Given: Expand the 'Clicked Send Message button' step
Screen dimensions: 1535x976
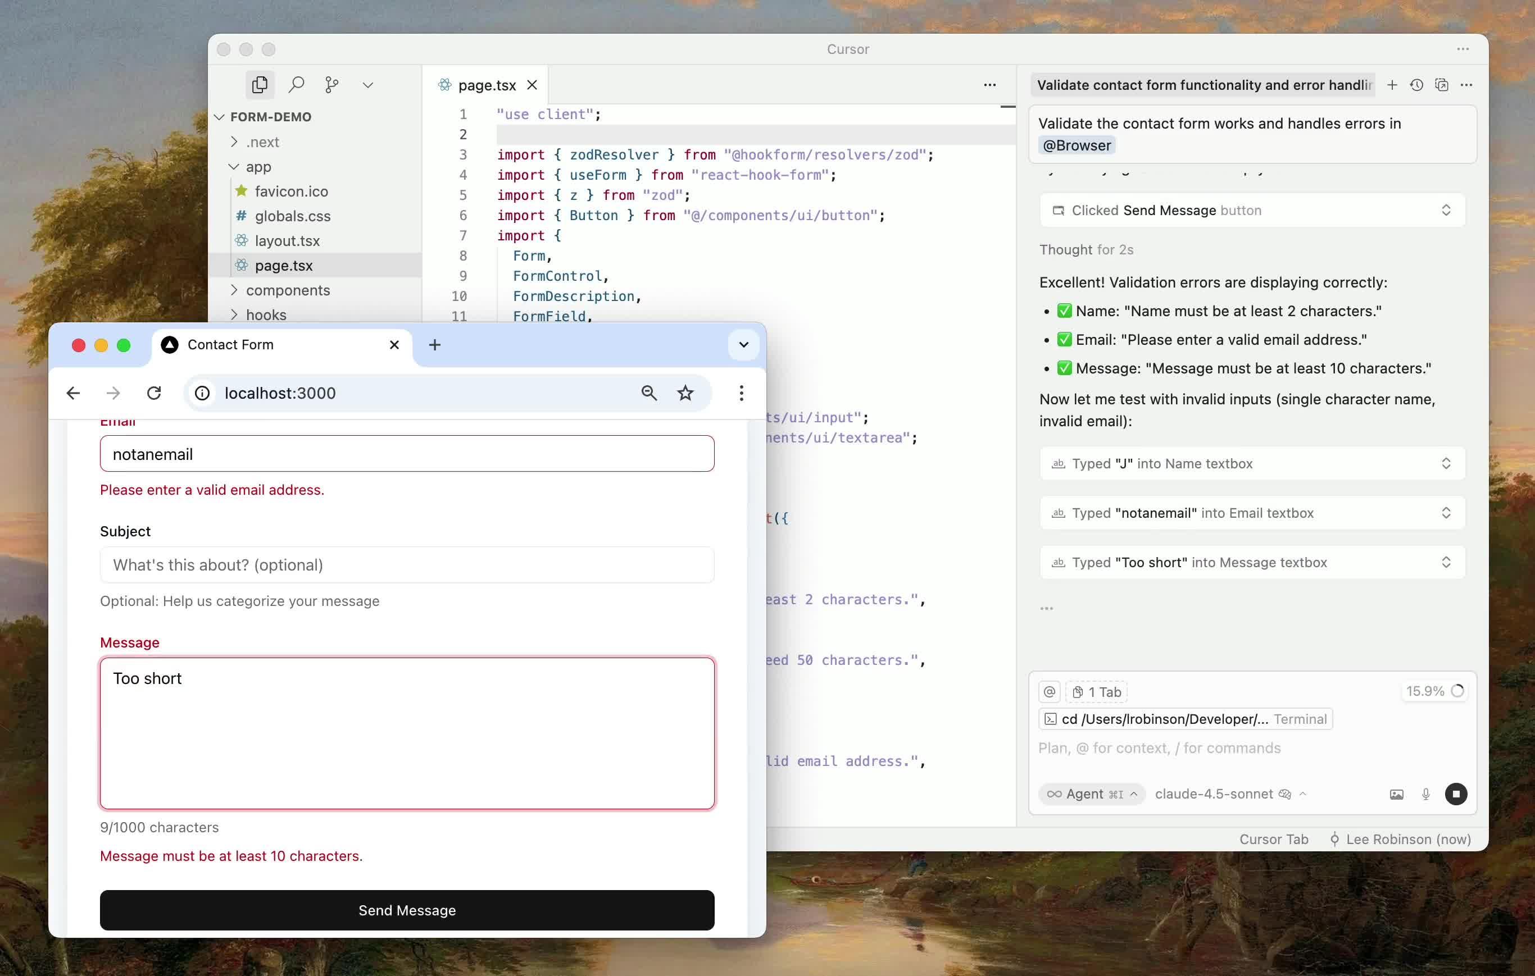Looking at the screenshot, I should tap(1446, 210).
